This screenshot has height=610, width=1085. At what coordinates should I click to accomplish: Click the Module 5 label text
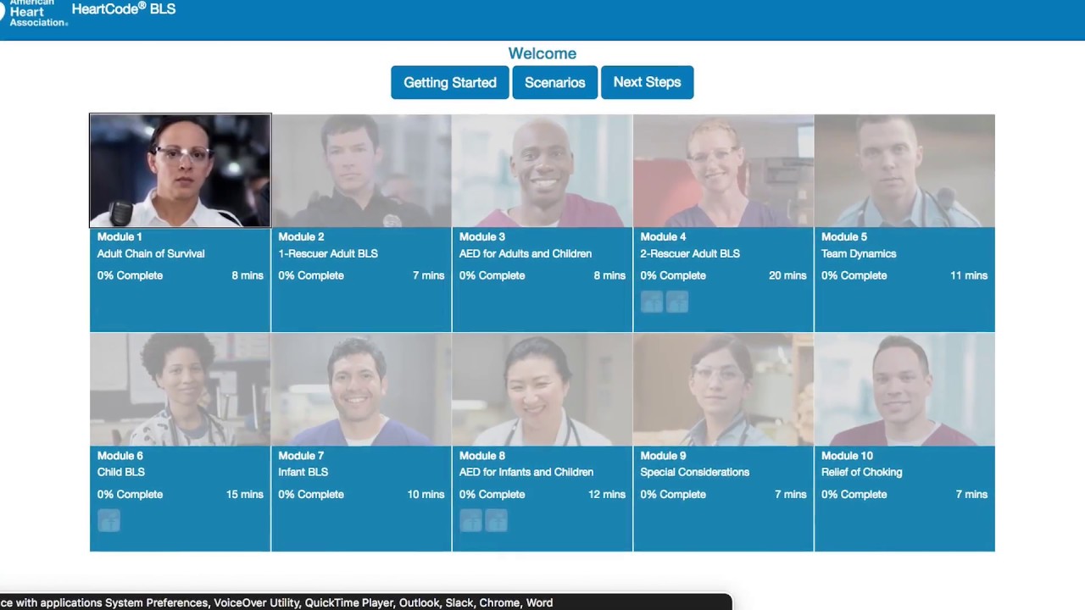[x=844, y=236]
